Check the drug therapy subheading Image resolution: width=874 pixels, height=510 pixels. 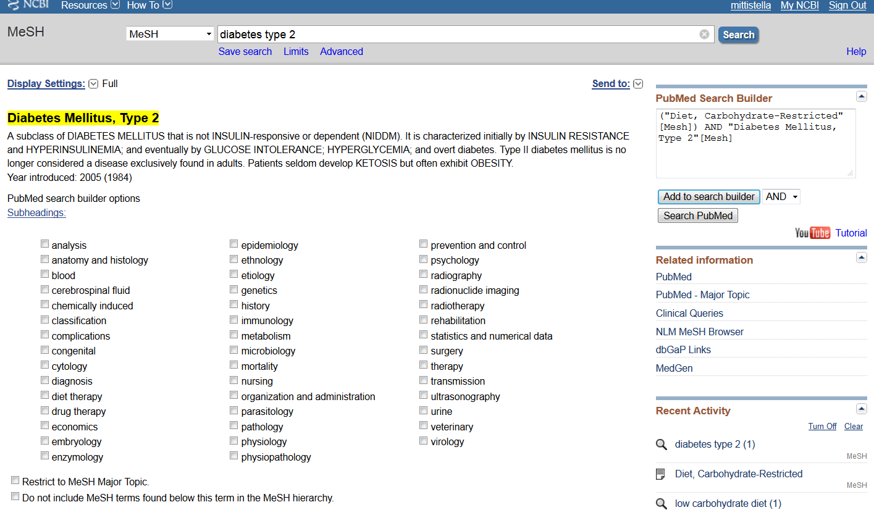pos(45,411)
